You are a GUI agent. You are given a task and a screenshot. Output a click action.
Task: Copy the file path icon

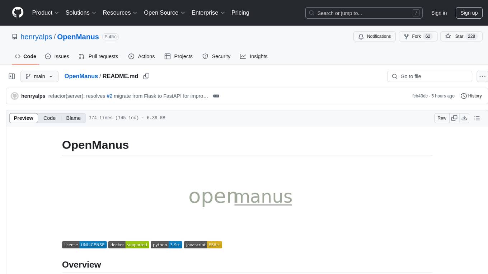(x=146, y=76)
